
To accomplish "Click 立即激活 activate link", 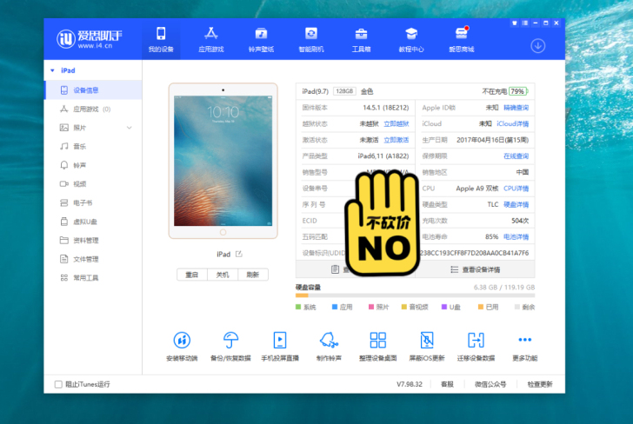I will [x=396, y=140].
